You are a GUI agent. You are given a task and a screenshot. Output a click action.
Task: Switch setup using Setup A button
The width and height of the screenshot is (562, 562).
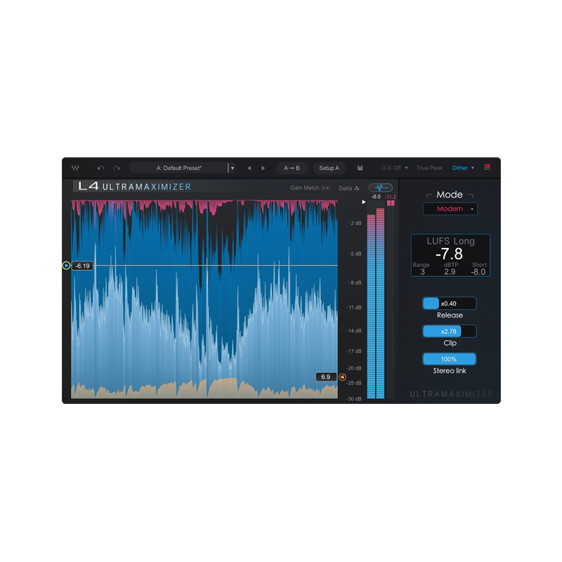click(x=329, y=169)
